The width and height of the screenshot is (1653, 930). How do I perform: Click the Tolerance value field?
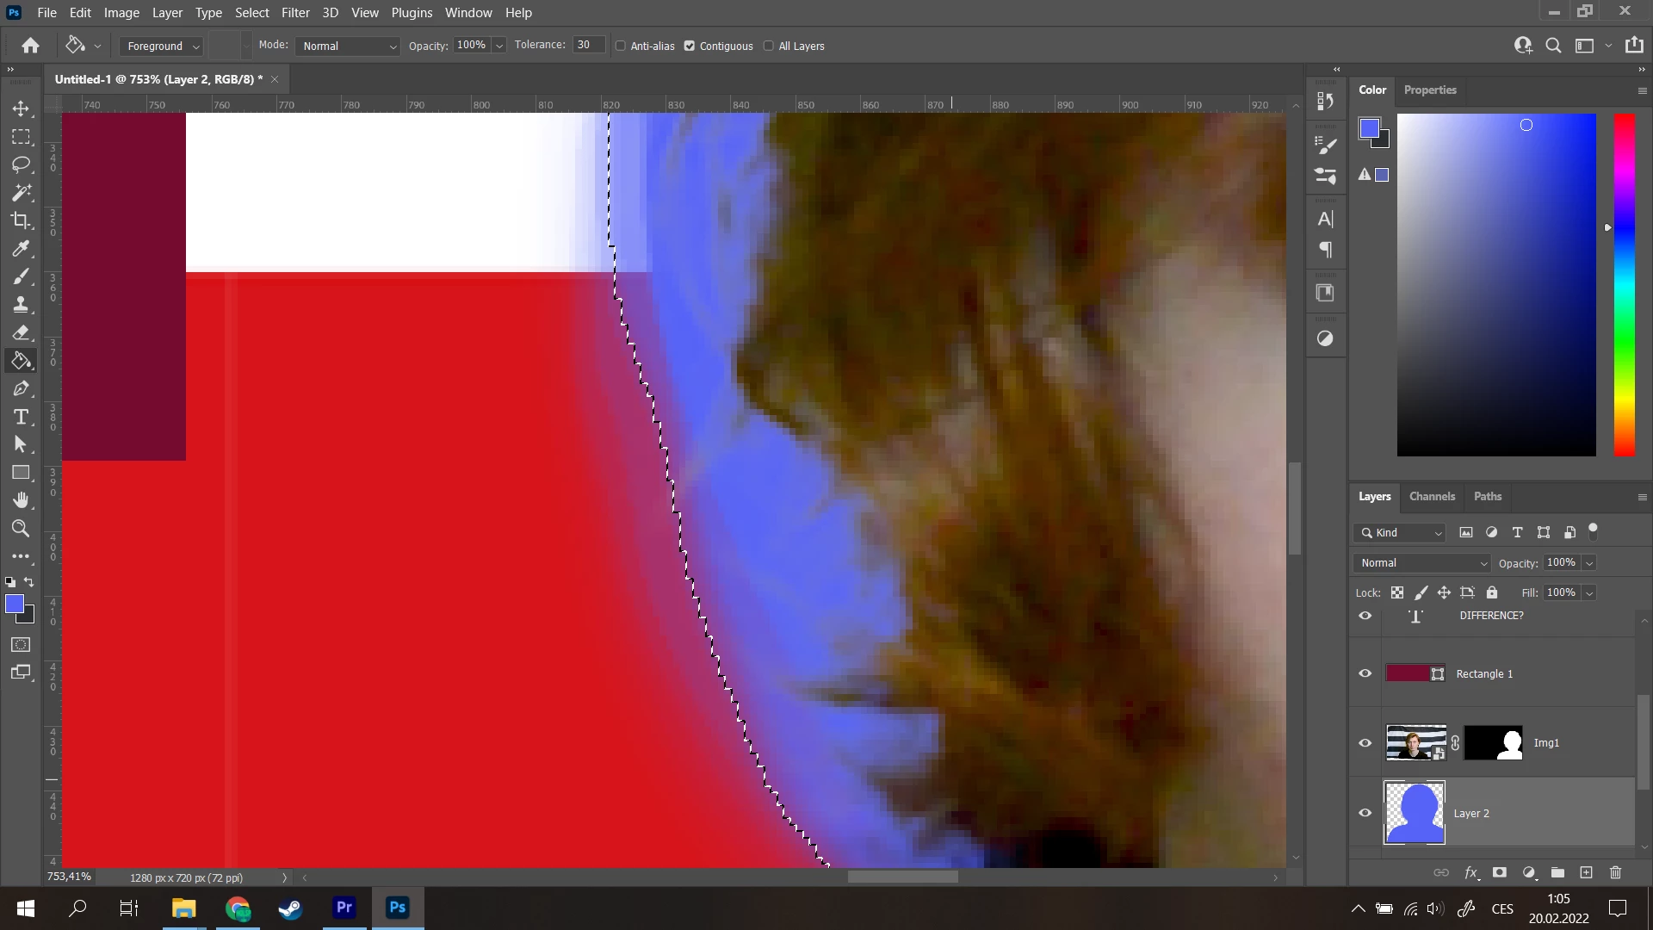tap(588, 45)
